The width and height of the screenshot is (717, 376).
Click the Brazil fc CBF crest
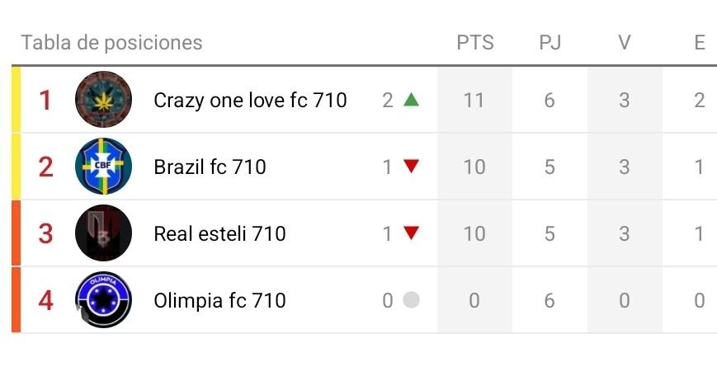[x=103, y=167]
